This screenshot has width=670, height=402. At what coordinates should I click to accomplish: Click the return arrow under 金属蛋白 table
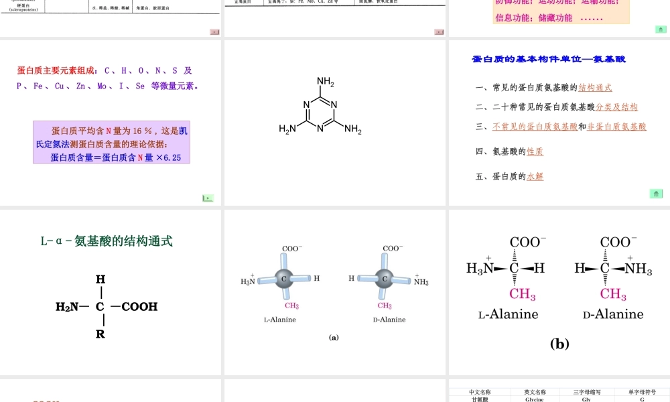pos(438,31)
